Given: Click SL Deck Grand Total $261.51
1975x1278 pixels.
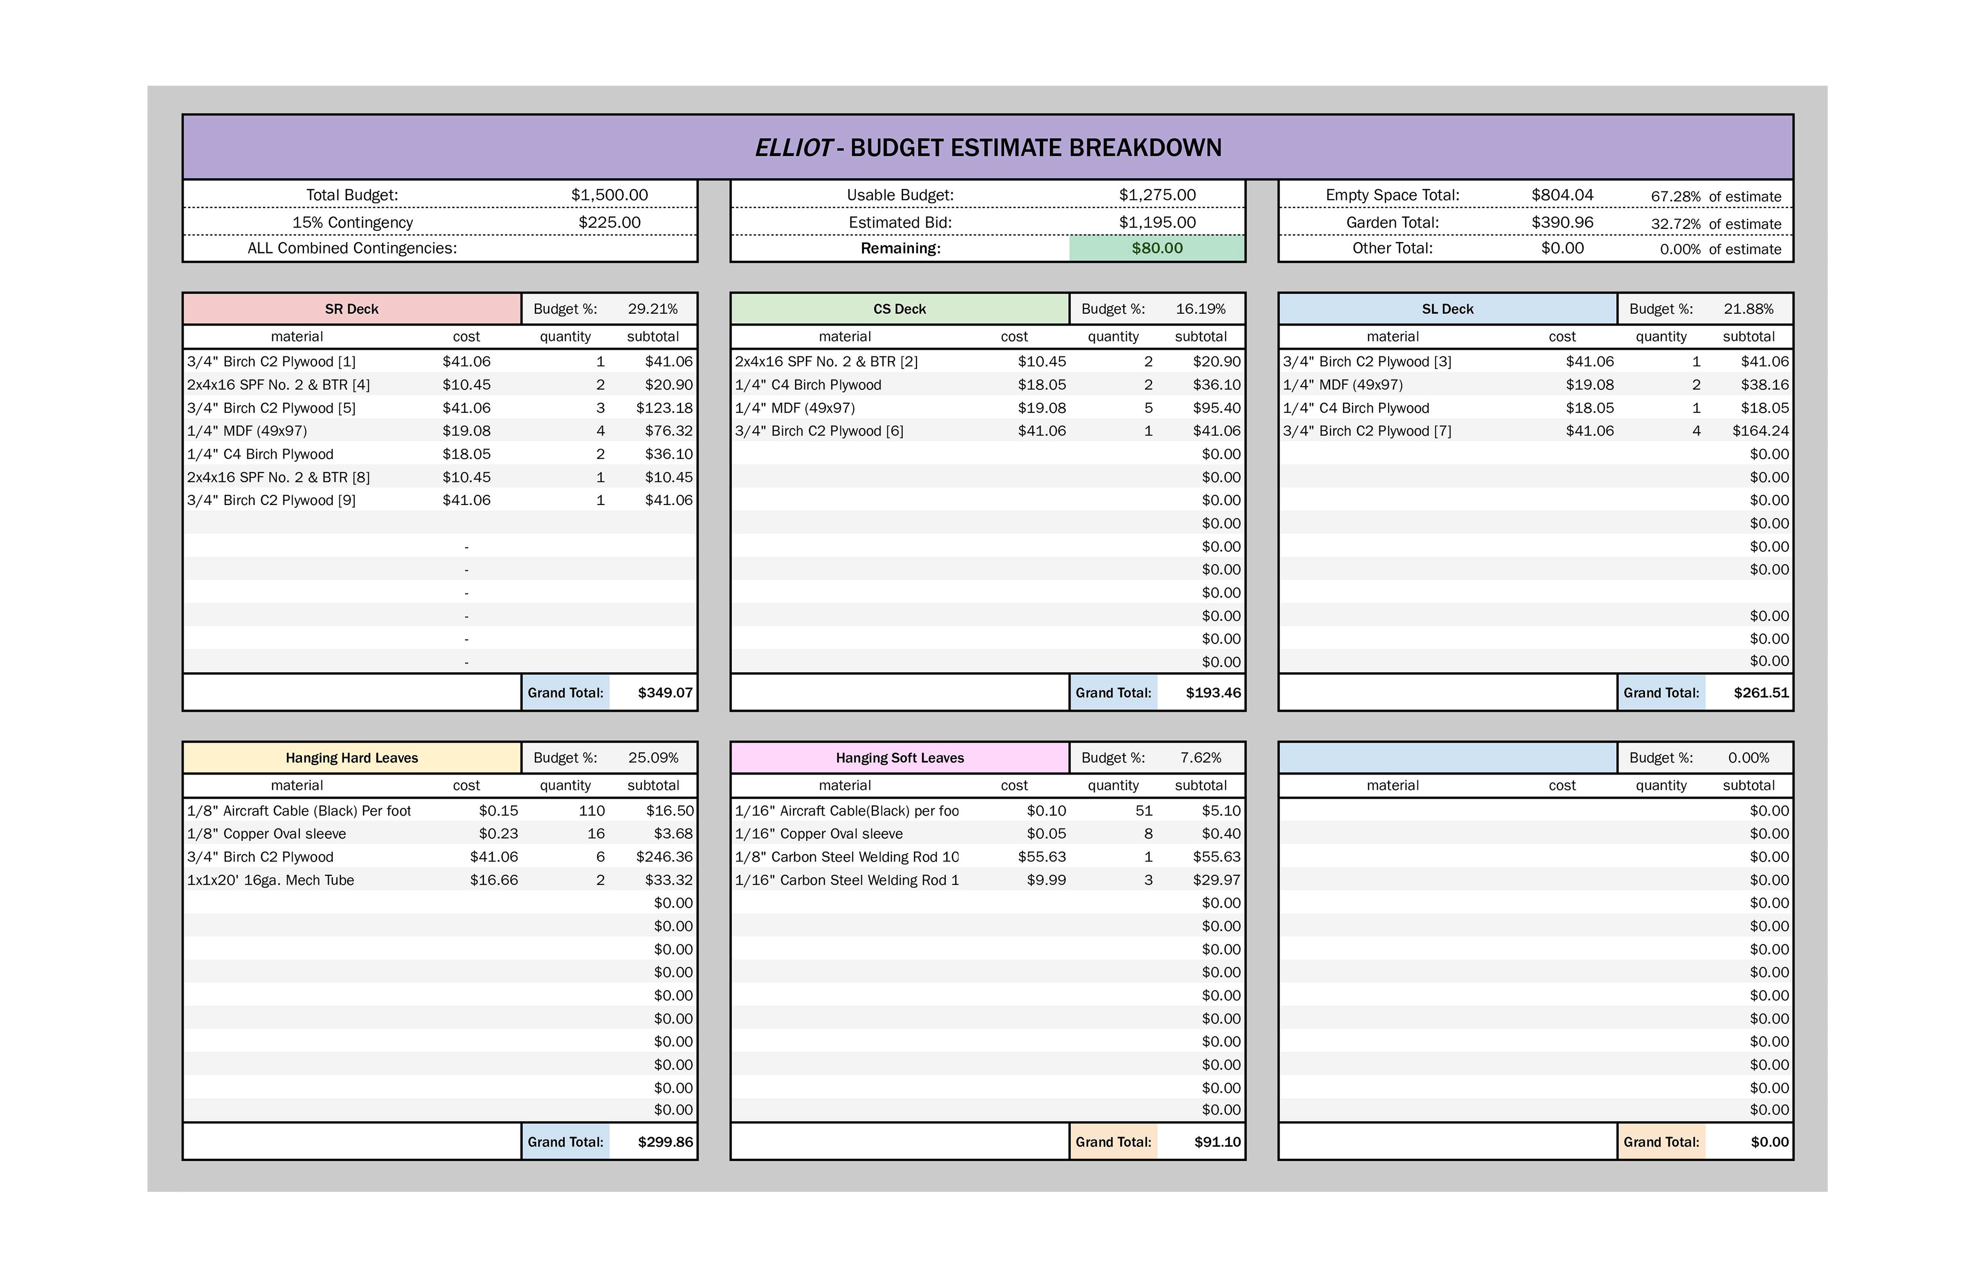Looking at the screenshot, I should (1760, 693).
